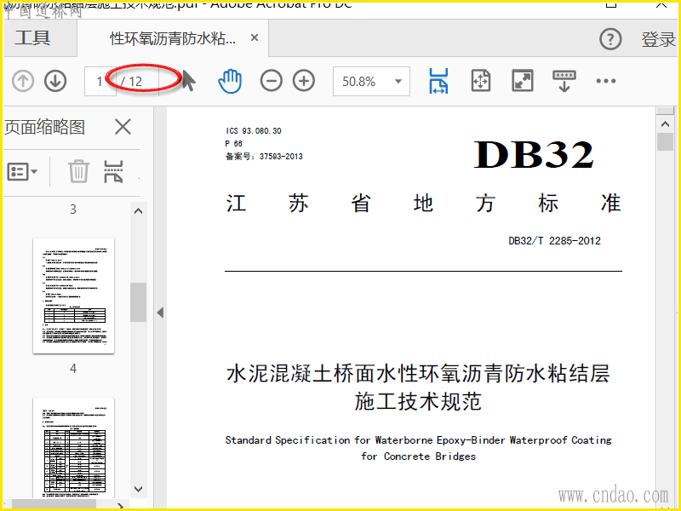Click thumbnail panel vertical scrollbar thumb
Screen dimensions: 681x511
click(x=138, y=302)
